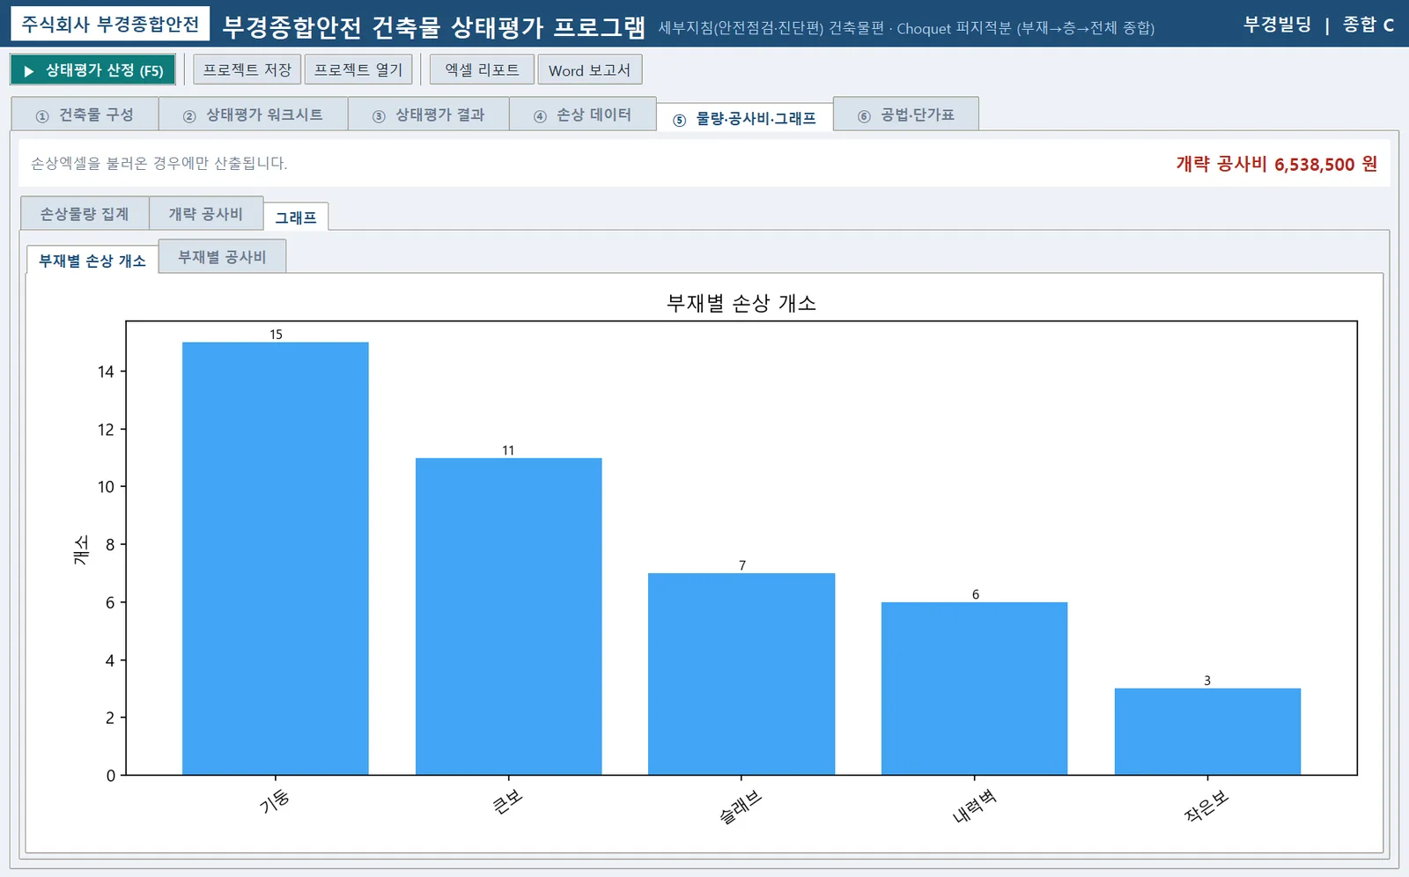
Task: Select the 그래프 sub-tab
Action: (x=296, y=217)
